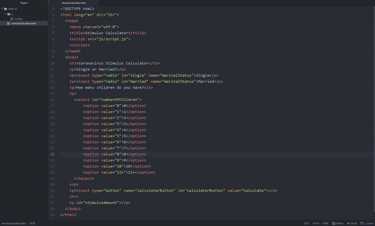Click the package update icon
The height and width of the screenshot is (226, 375).
[x=362, y=223]
